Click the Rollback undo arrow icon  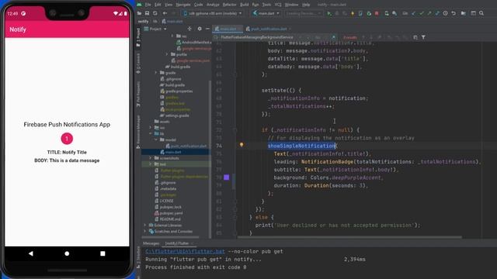point(454,13)
